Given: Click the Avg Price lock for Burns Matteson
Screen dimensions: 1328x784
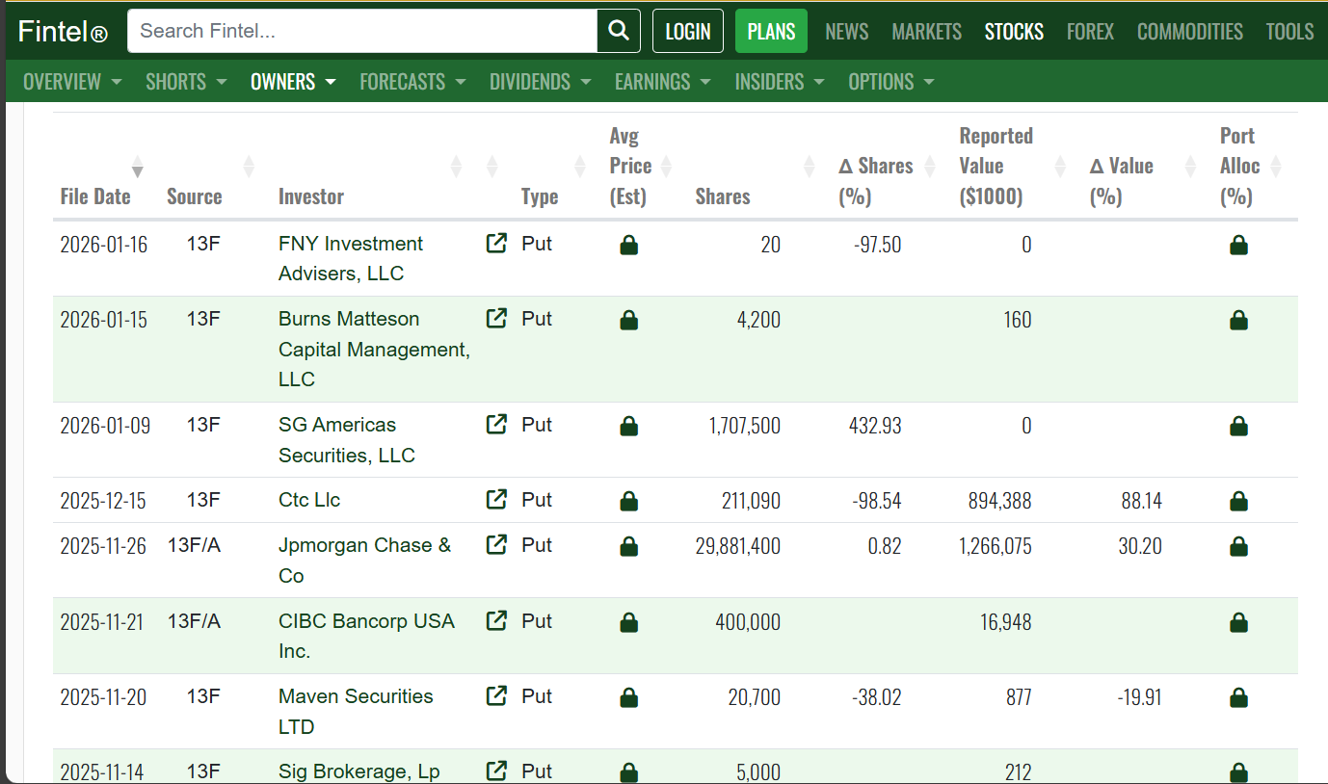Looking at the screenshot, I should 628,320.
